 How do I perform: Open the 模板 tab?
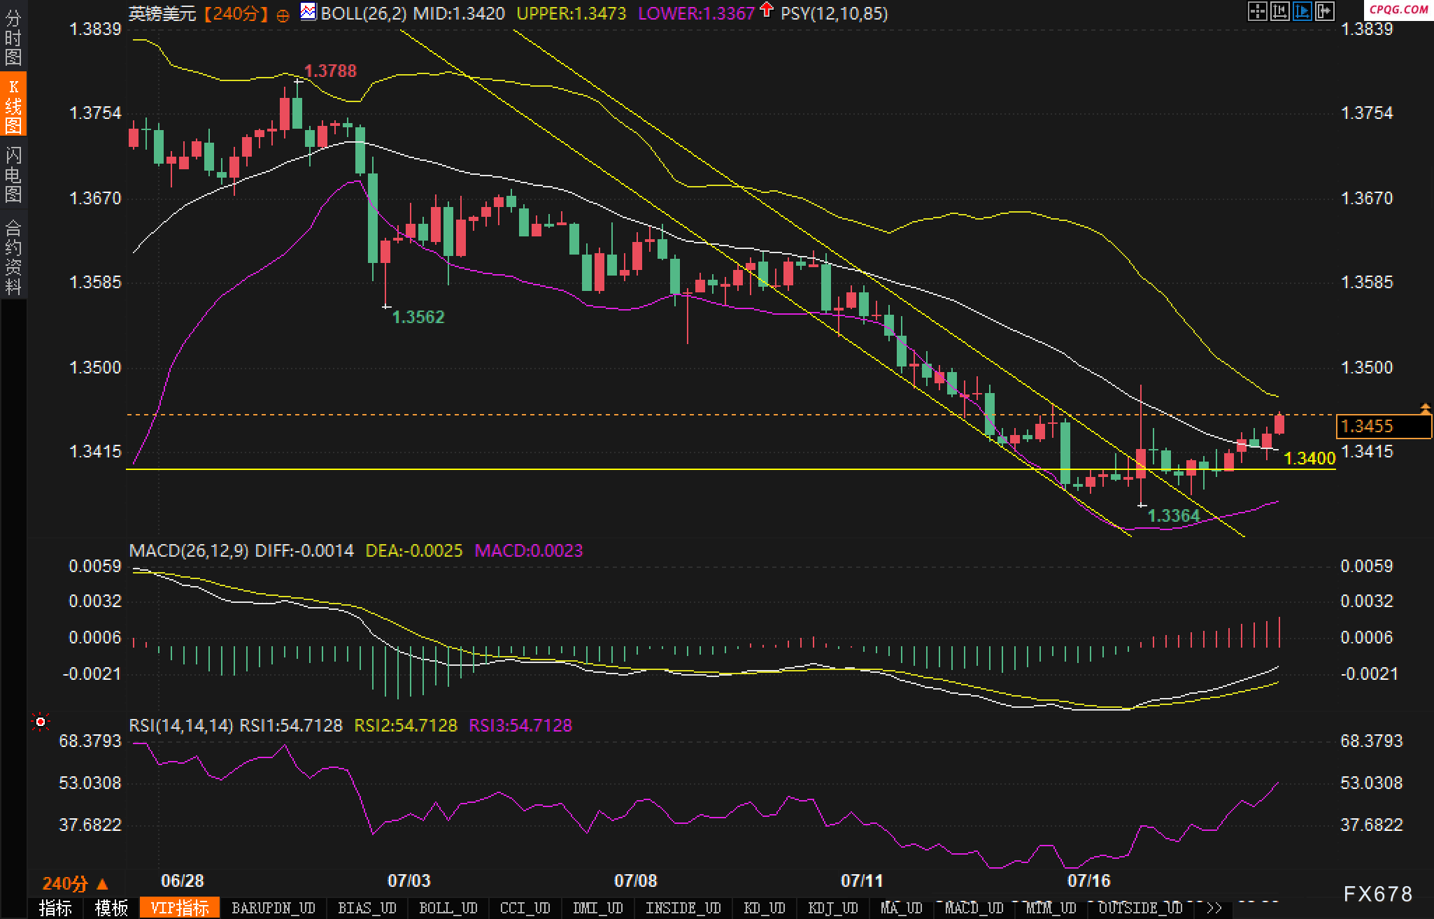point(112,908)
